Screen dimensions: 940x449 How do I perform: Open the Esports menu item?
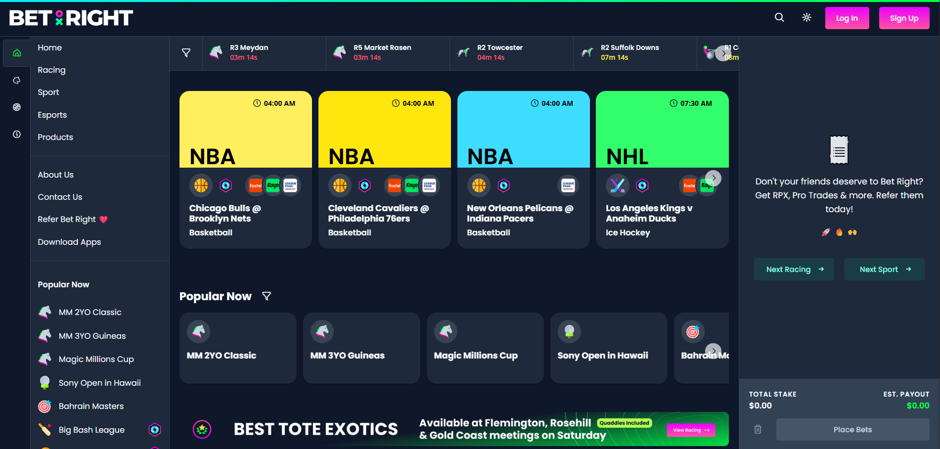tap(52, 115)
